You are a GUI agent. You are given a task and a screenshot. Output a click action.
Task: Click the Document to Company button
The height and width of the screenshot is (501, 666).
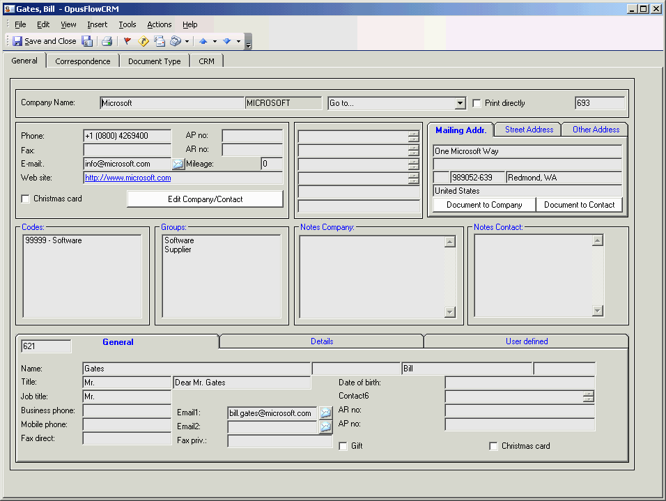click(484, 205)
